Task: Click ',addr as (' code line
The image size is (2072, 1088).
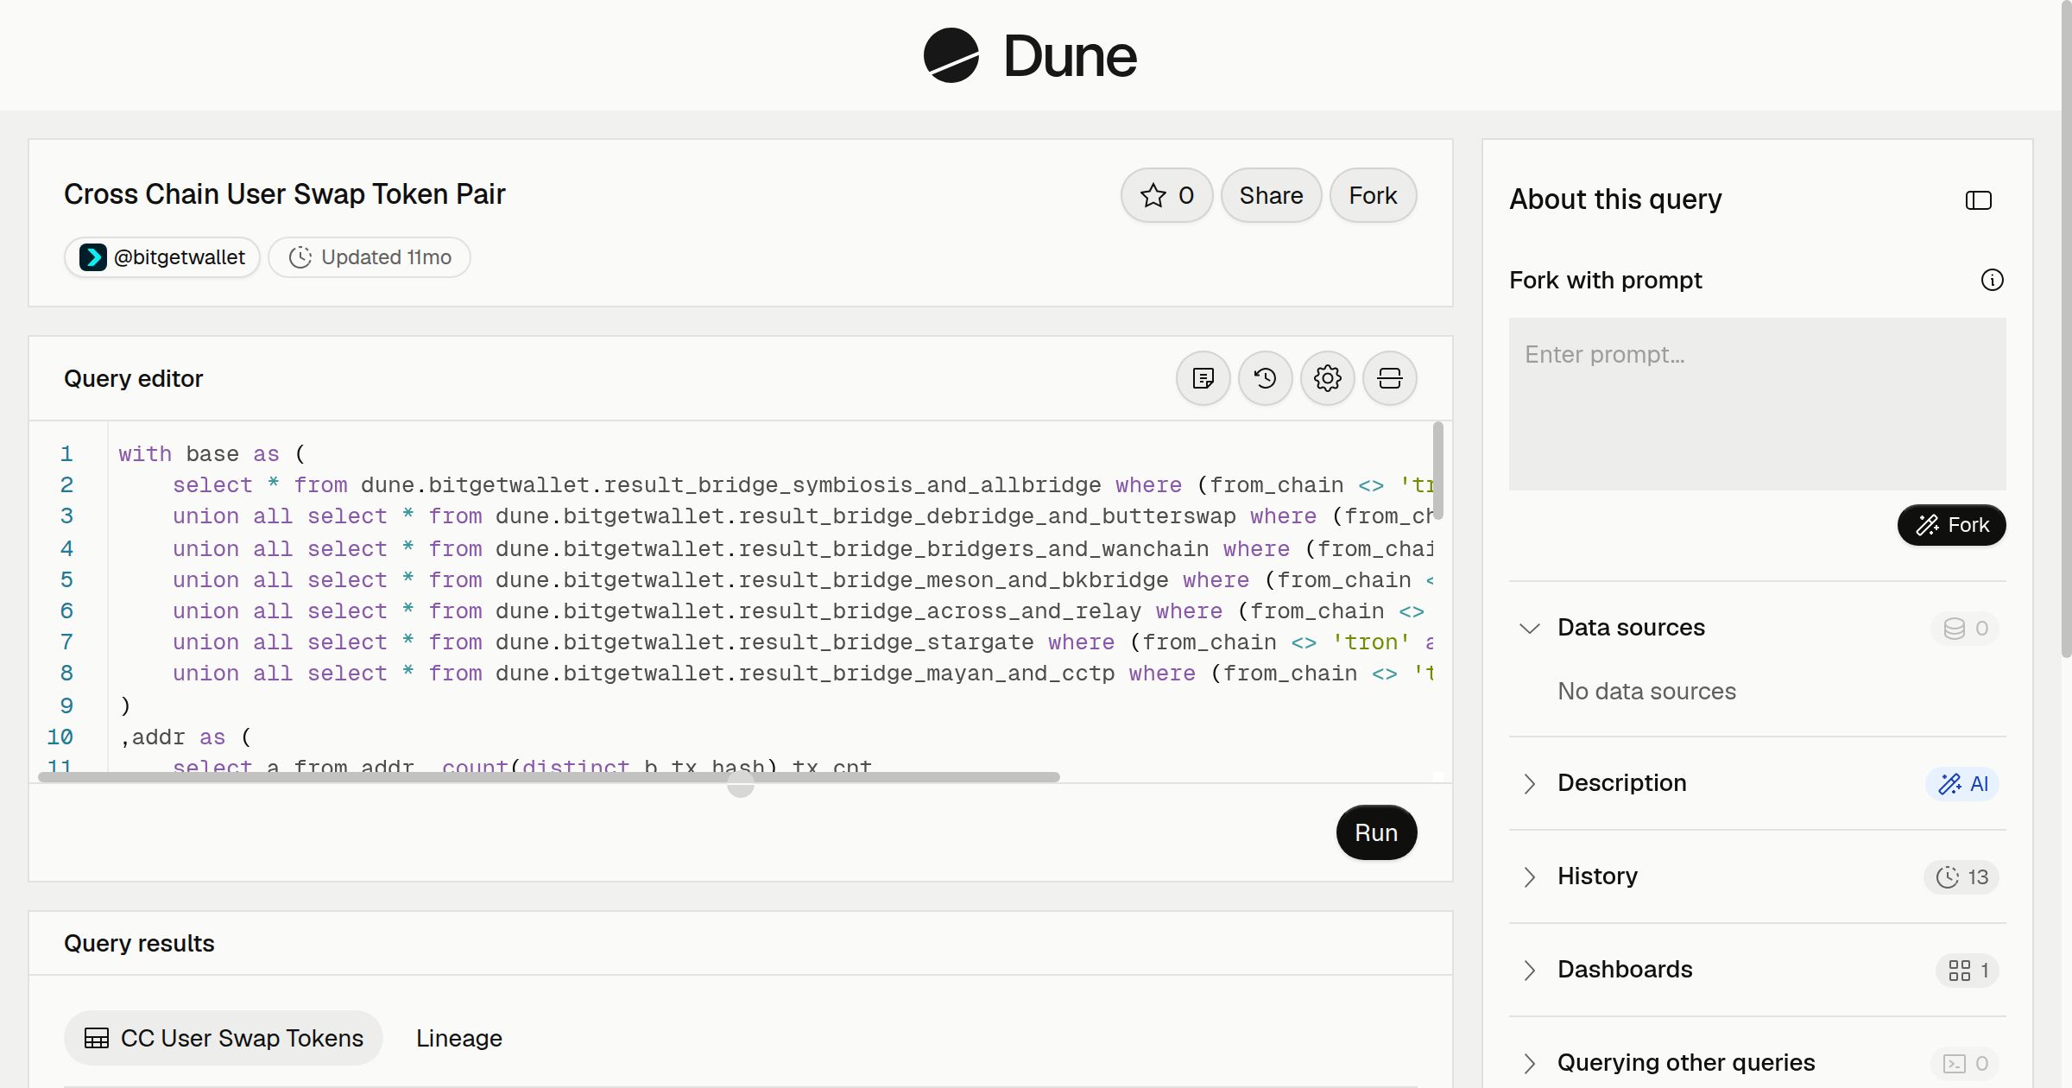Action: (x=186, y=737)
